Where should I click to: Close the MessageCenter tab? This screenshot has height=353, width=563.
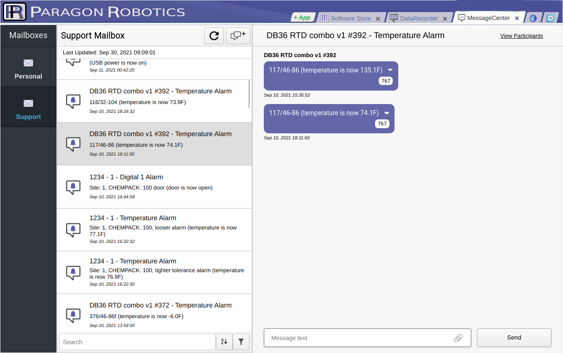(517, 18)
